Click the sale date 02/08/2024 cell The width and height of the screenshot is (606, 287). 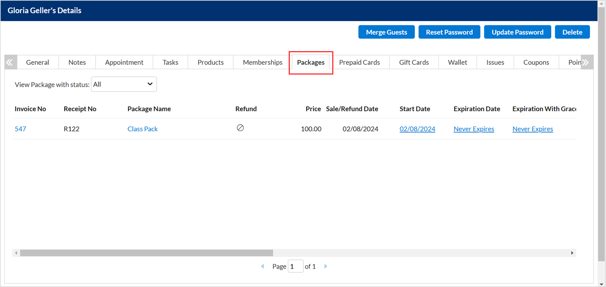pos(360,129)
